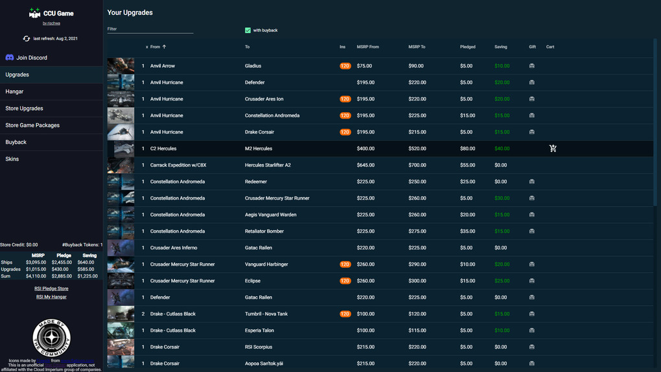Viewport: 661px width, 372px height.
Task: Open the Hangar menu item
Action: (15, 91)
